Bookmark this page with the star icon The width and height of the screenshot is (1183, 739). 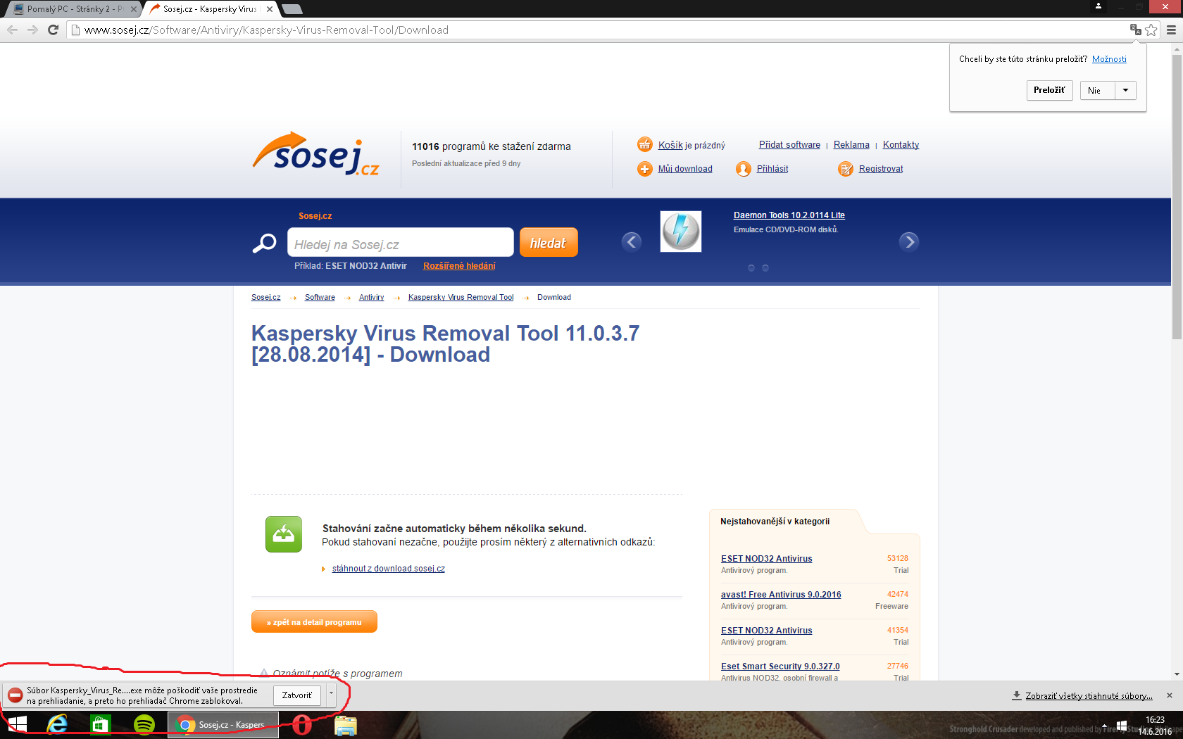point(1151,30)
